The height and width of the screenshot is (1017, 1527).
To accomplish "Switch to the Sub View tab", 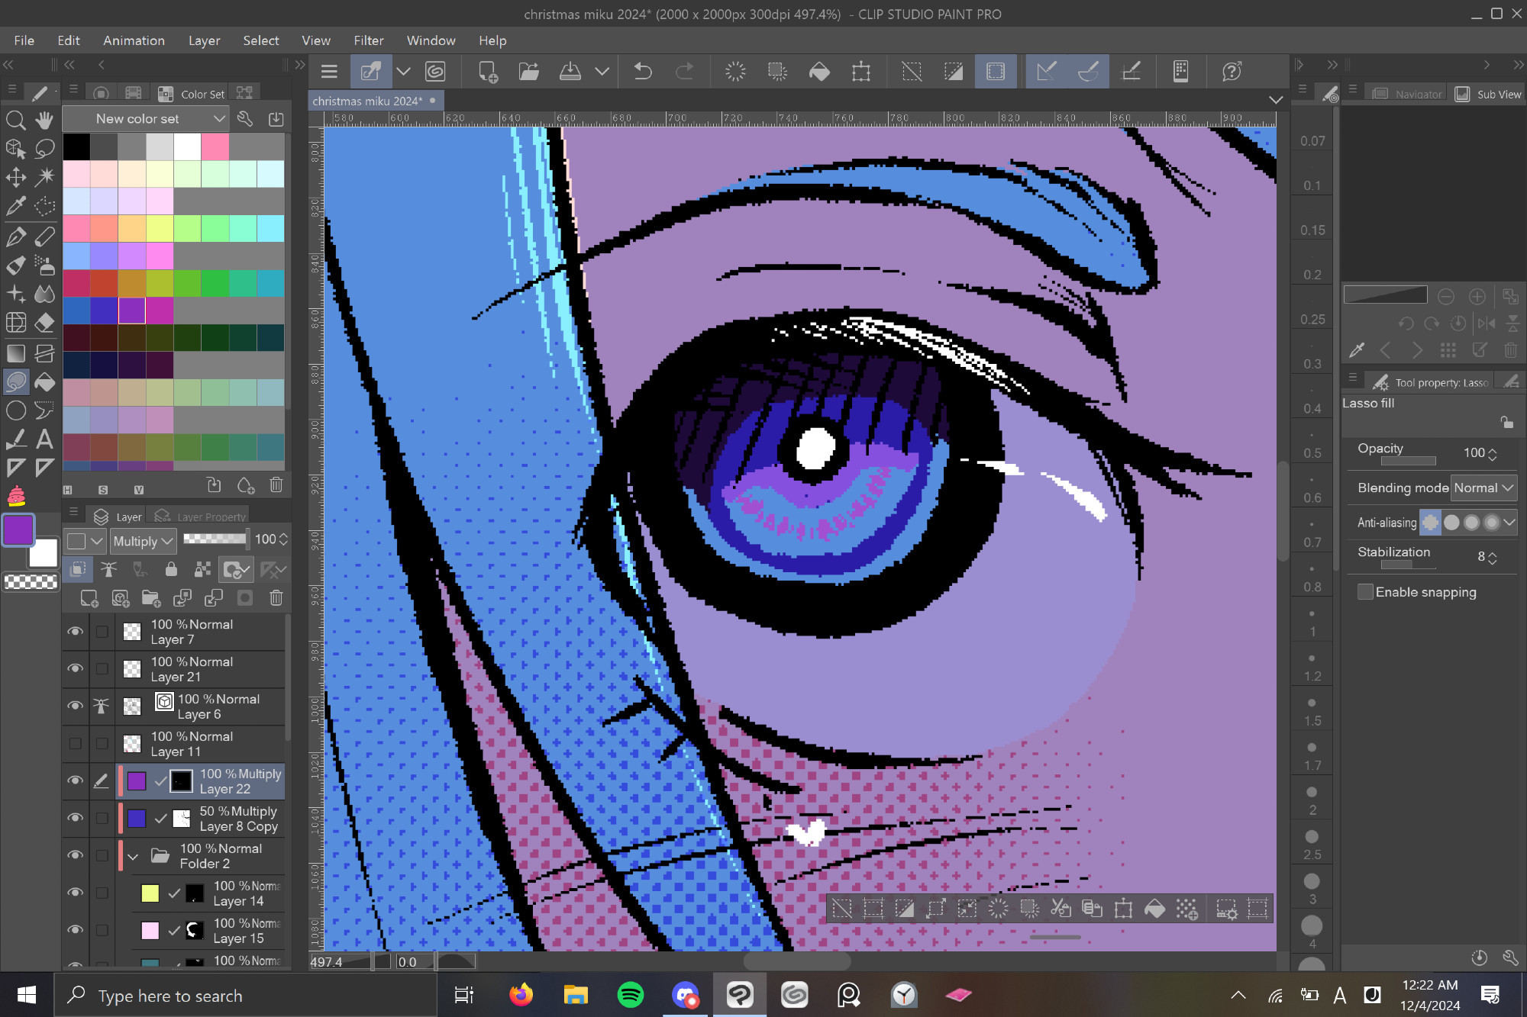I will tap(1488, 94).
